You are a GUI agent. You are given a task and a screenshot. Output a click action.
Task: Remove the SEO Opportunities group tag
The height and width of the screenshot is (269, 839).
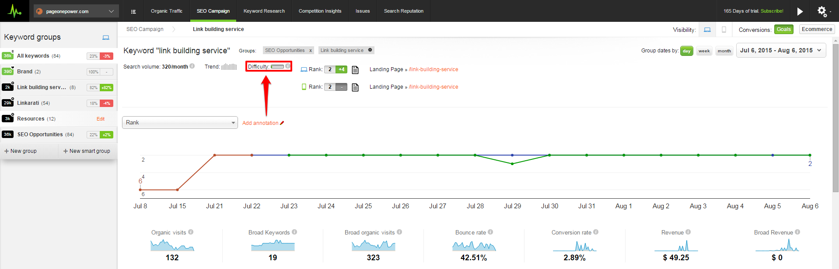click(311, 51)
